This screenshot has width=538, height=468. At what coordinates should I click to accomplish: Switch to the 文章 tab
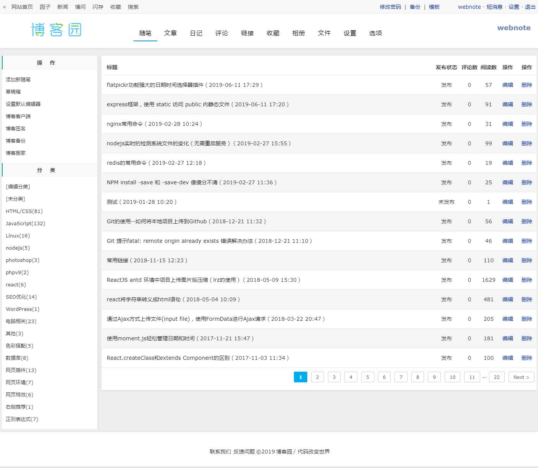(x=171, y=33)
